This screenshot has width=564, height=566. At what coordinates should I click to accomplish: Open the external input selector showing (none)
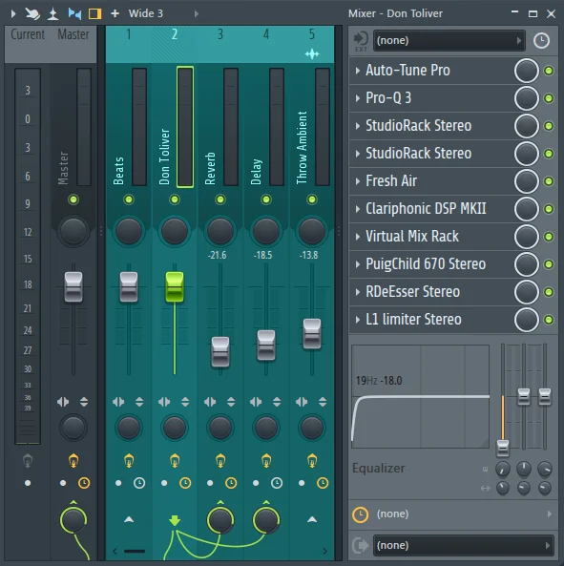click(x=449, y=40)
